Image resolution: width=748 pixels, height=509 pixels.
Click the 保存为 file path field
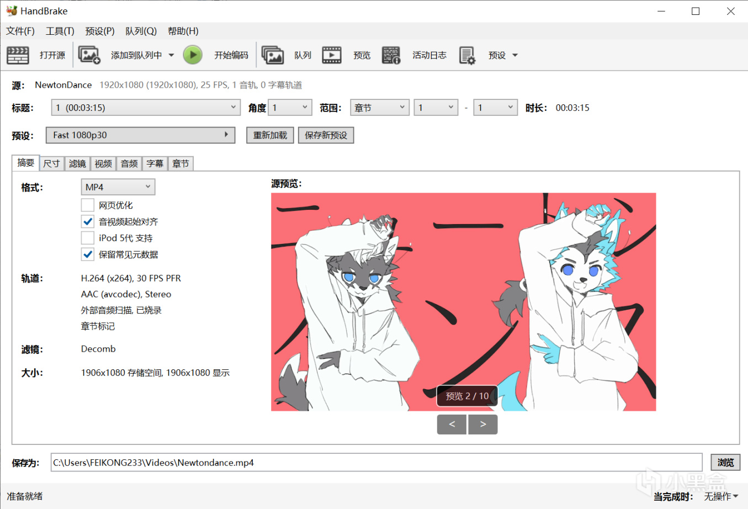(376, 463)
